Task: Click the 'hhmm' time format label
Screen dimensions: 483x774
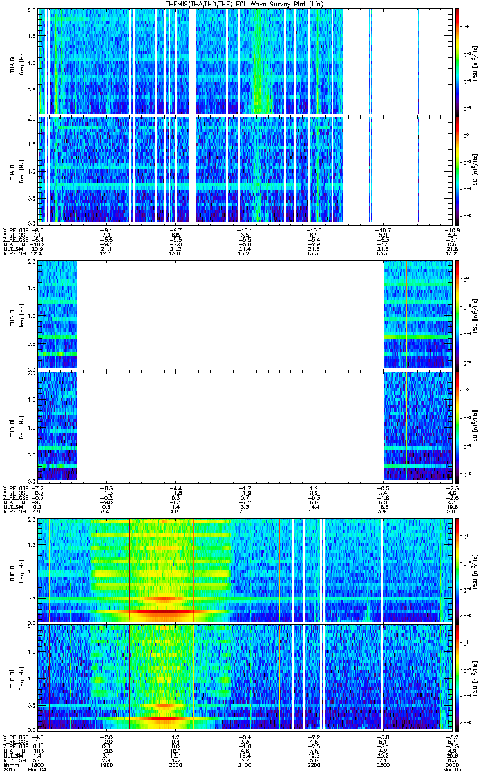Action: coord(10,766)
